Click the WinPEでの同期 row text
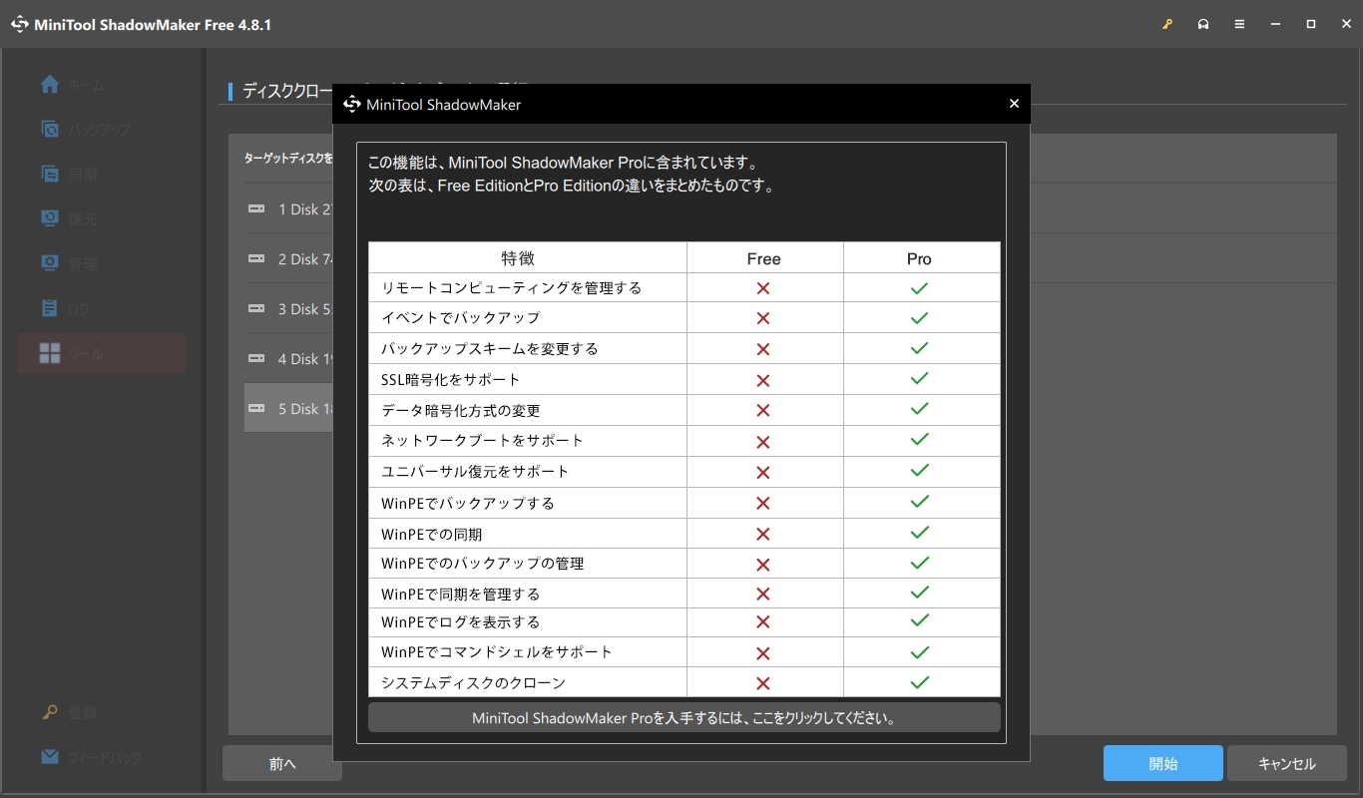 pos(431,534)
